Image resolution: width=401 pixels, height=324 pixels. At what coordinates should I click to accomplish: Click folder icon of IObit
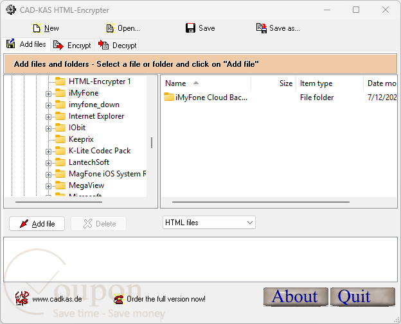coord(60,128)
